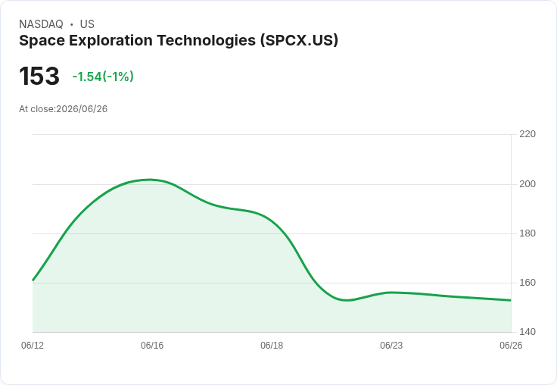Screen dimensions: 557x385
Task: Click the -1.54(-1%) price change text
Action: coord(103,77)
